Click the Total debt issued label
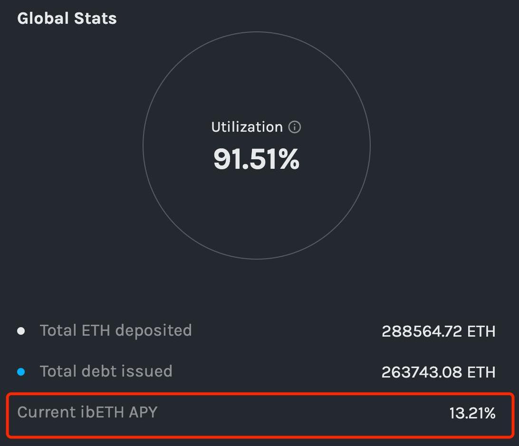The image size is (519, 446). (106, 371)
